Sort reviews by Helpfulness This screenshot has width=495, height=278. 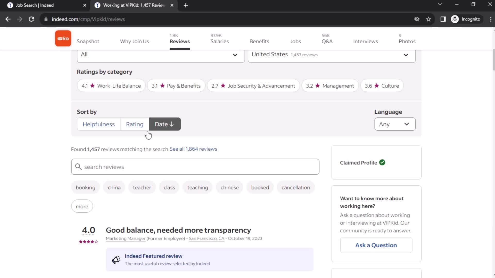click(99, 124)
